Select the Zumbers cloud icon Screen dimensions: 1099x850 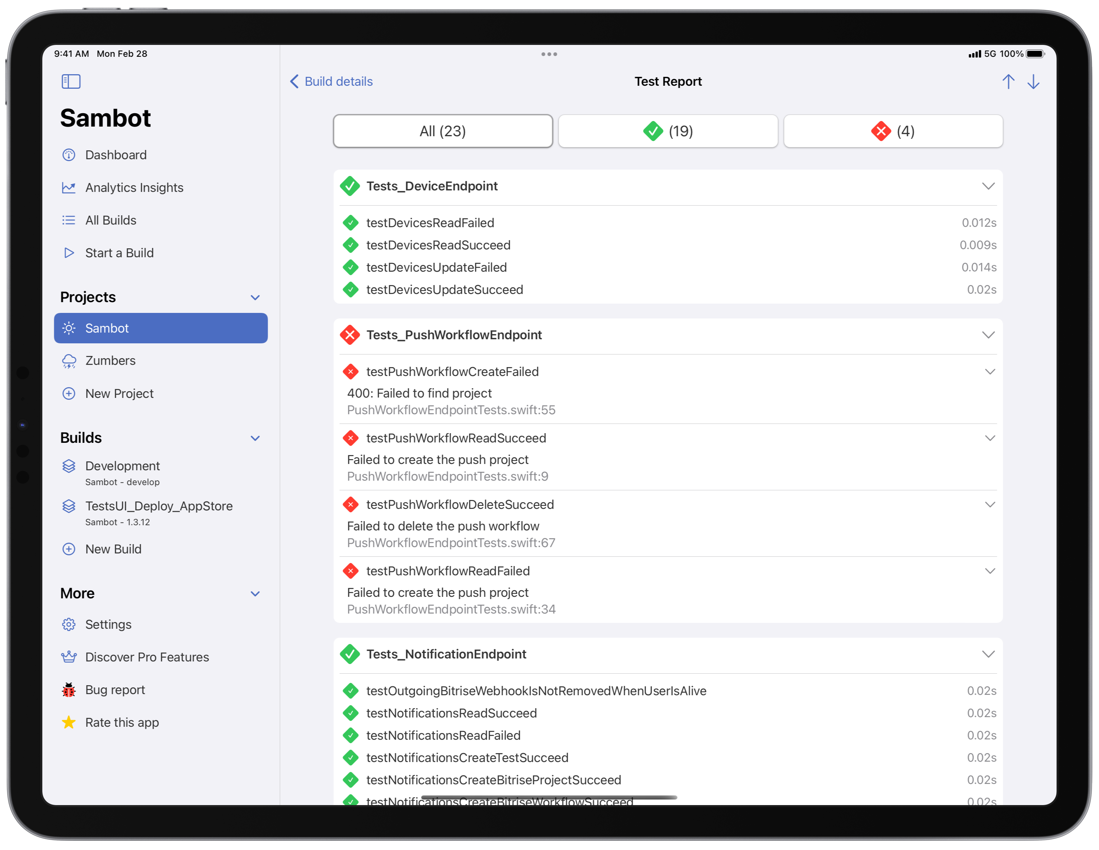click(x=69, y=361)
